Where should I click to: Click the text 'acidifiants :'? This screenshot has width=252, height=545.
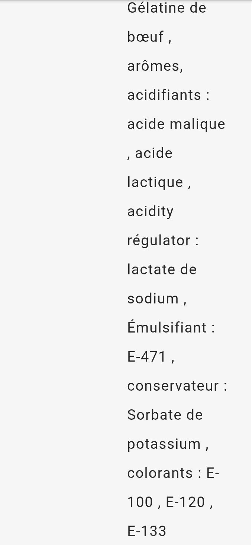[x=168, y=95]
